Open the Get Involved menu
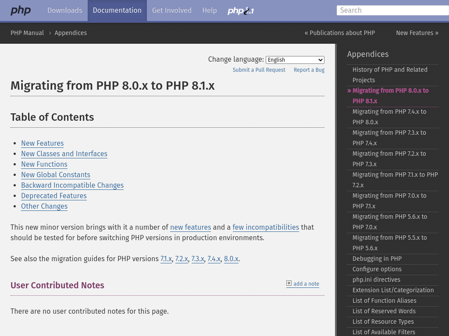This screenshot has width=449, height=336. [172, 10]
